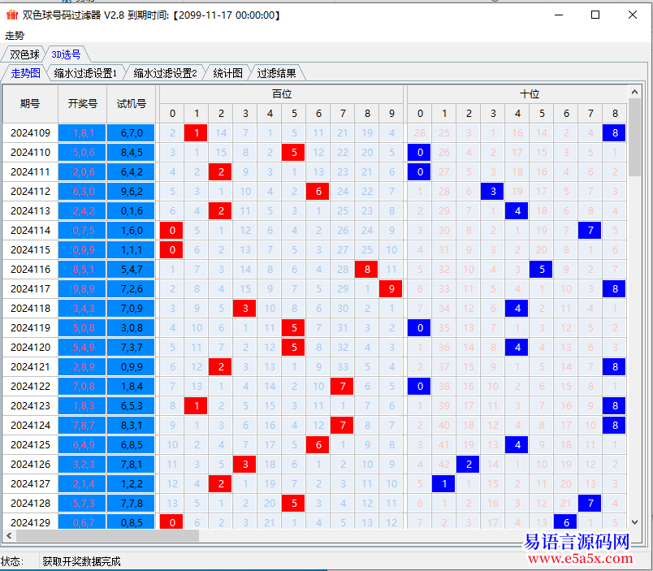Click test number 7,7,8 cell
The image size is (653, 571).
[132, 504]
